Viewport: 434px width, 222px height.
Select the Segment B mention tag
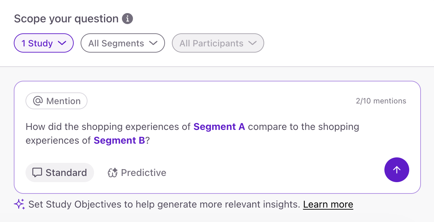coord(119,141)
